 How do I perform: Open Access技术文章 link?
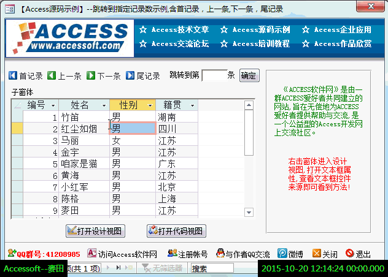[x=180, y=29]
